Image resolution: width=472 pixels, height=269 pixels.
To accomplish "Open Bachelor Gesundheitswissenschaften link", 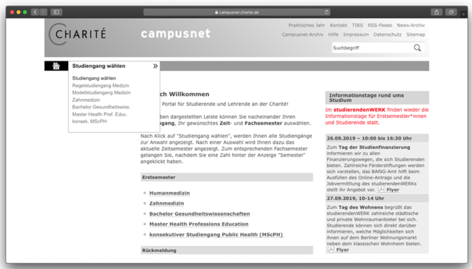I will pos(200,214).
